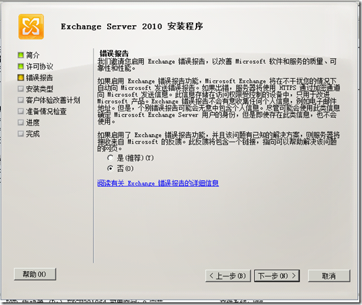
Task: Click the bold 错误报告 page heading
Action: click(x=114, y=54)
